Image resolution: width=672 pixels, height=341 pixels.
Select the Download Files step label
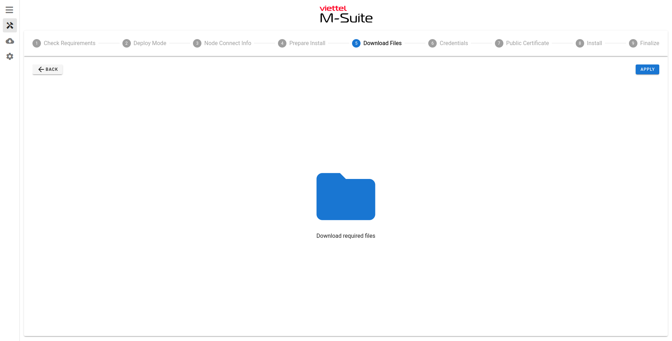click(382, 43)
